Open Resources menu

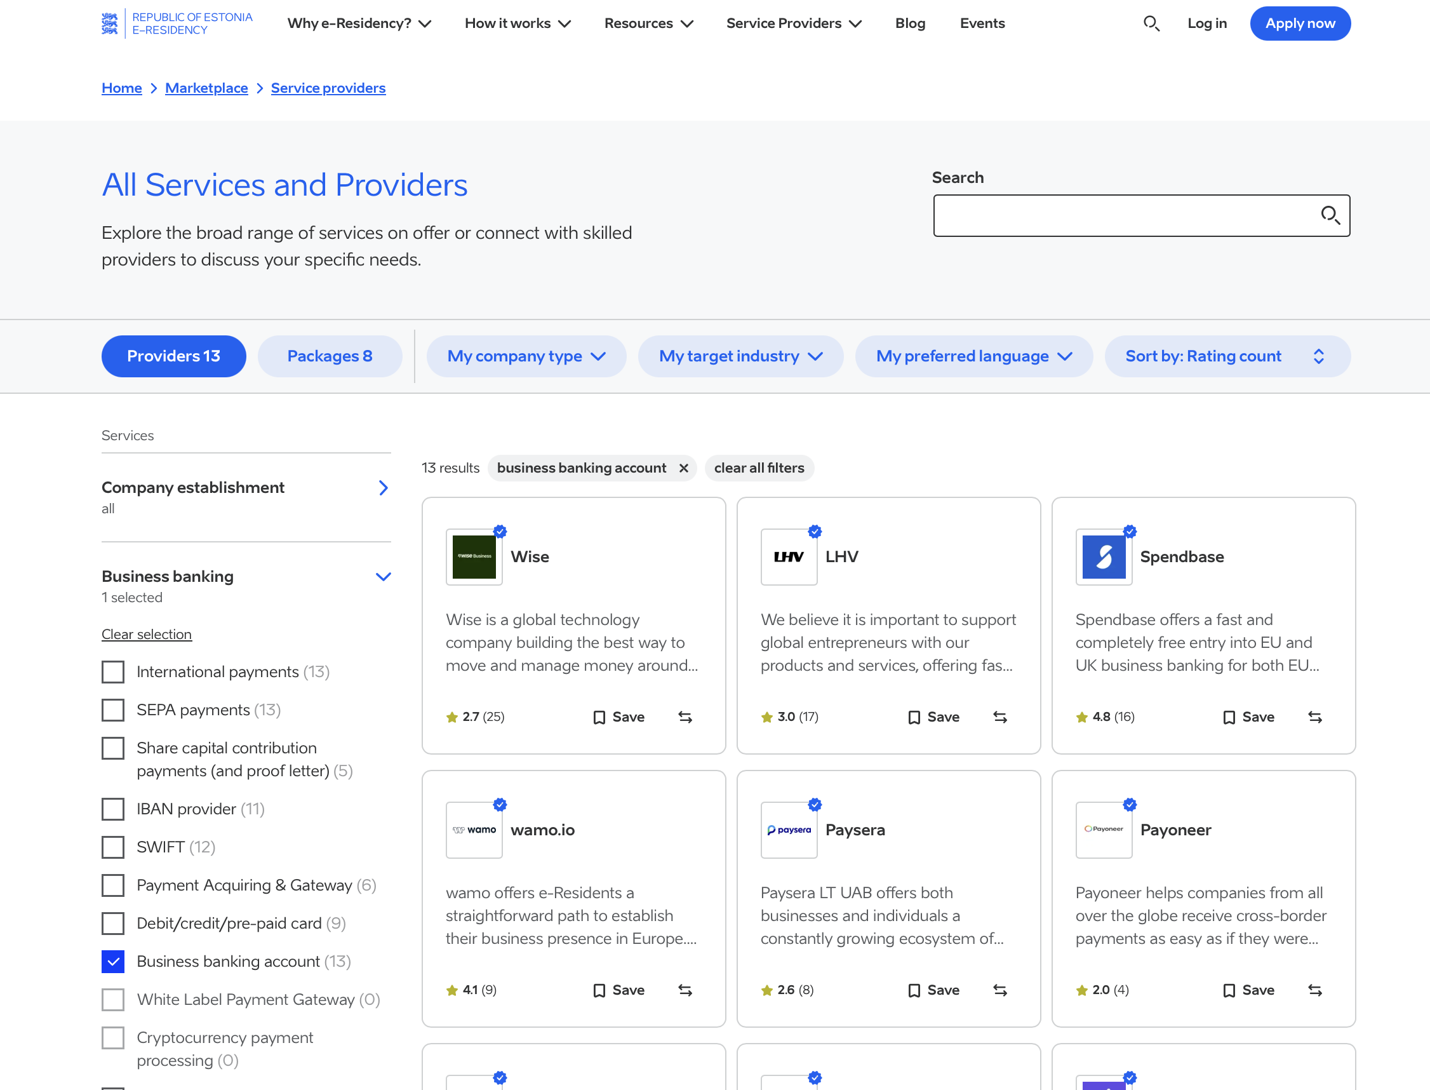pyautogui.click(x=648, y=24)
